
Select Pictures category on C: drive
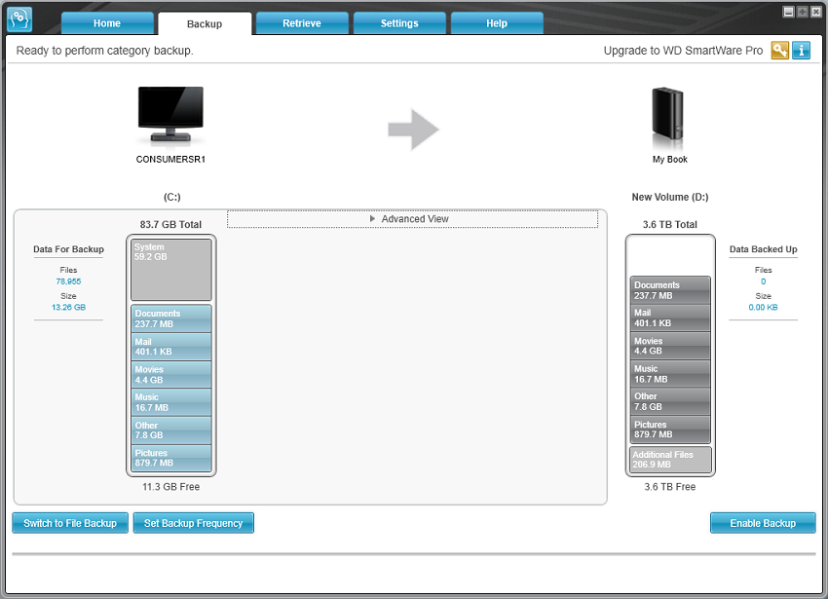coord(171,458)
